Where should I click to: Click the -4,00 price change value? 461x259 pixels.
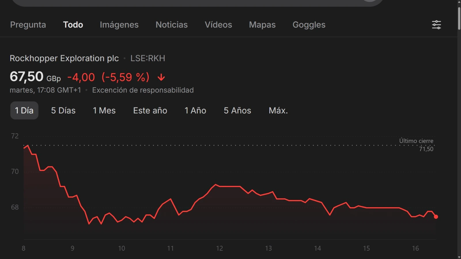coord(81,77)
